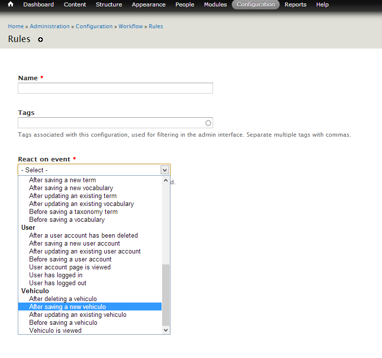Screen dimensions: 382x358
Task: Select 'After deleting a vehiculo' option
Action: click(63, 299)
